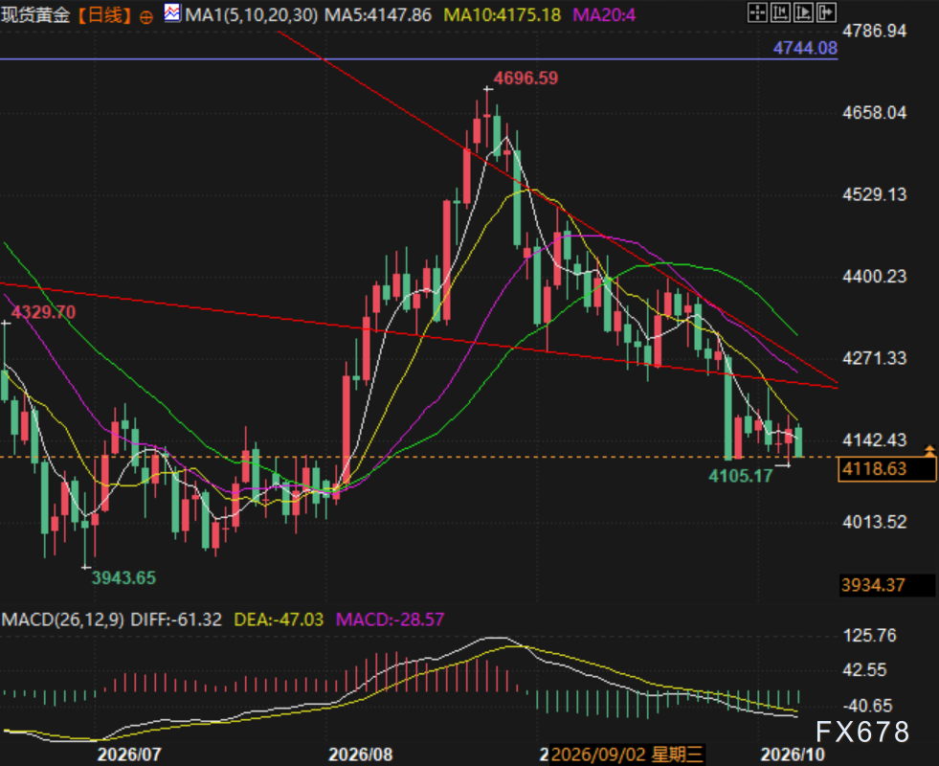Click the 3943.65 low price label

click(123, 578)
